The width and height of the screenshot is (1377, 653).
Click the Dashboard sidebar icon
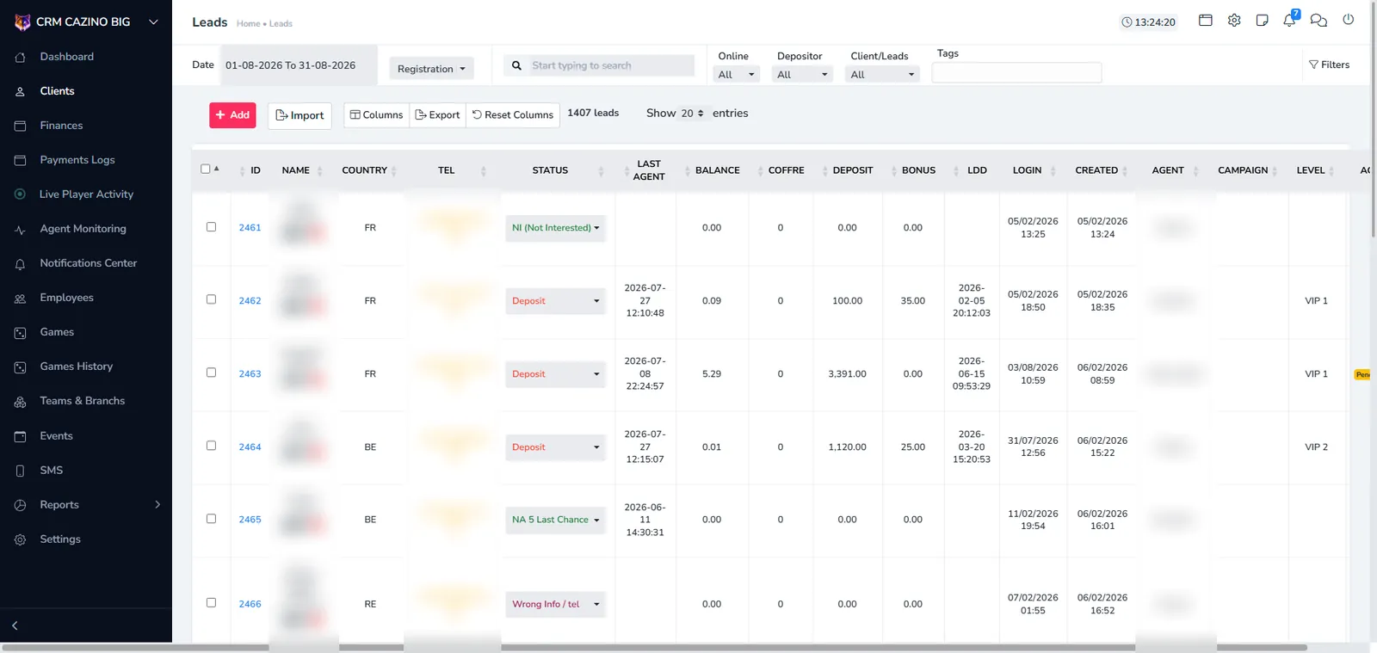pos(20,57)
